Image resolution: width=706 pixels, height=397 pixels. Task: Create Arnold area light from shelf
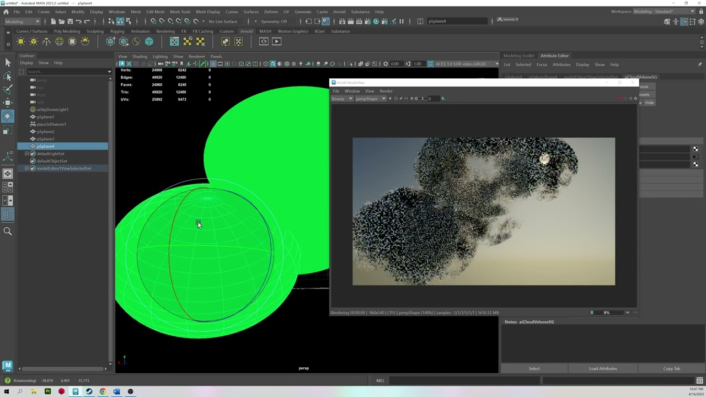click(21, 41)
